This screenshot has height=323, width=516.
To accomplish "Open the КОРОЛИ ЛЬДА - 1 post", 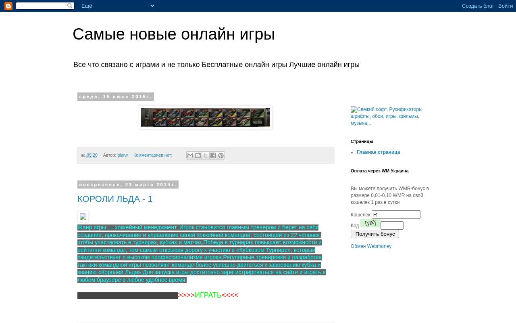I will click(115, 199).
